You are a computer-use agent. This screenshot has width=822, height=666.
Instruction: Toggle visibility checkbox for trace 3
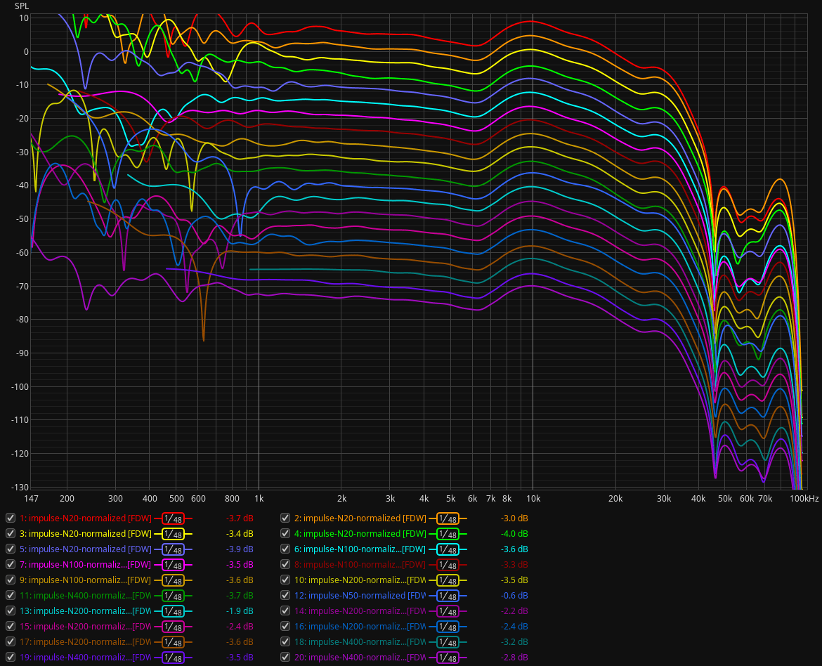[10, 533]
